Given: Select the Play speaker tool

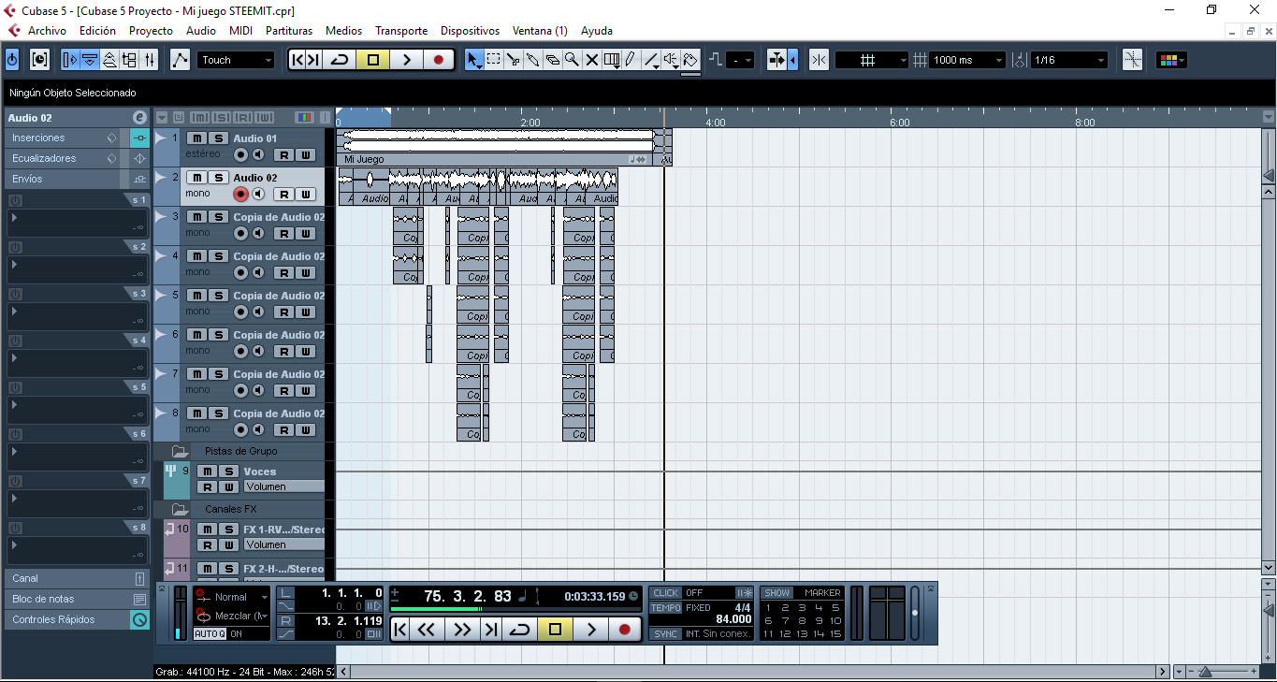Looking at the screenshot, I should pos(671,60).
